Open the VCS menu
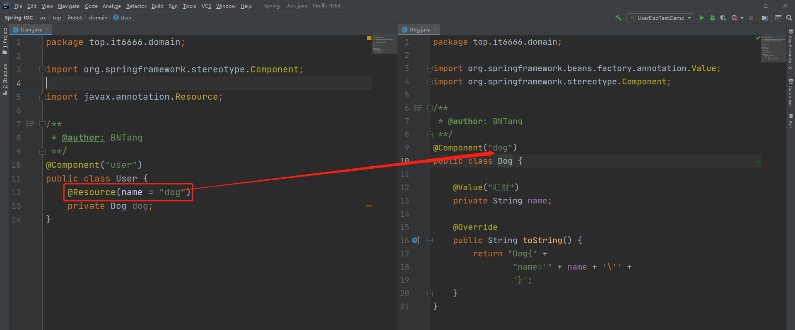 206,6
